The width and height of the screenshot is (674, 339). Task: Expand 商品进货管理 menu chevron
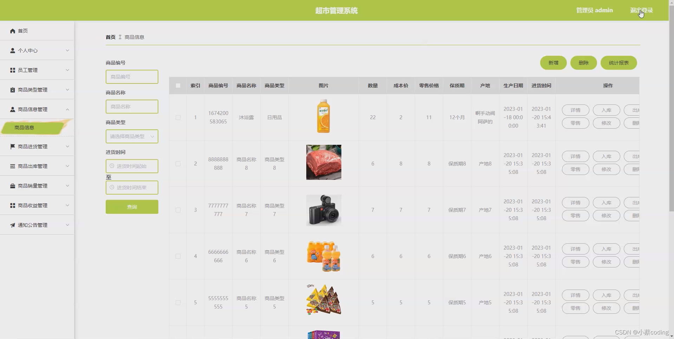67,147
